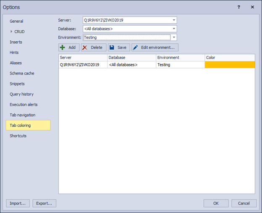Click the red X Delete icon

(85, 48)
